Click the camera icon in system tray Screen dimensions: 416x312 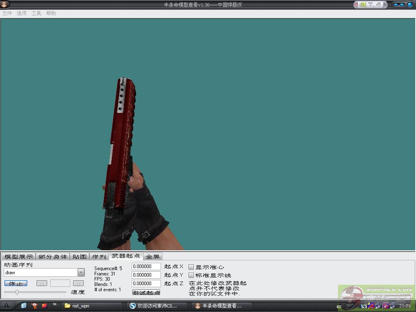[x=364, y=306]
